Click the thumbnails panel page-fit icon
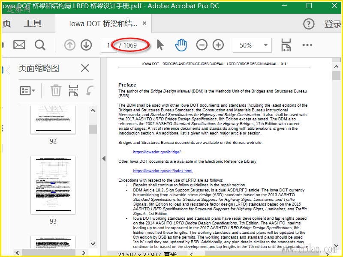The width and height of the screenshot is (343, 257). pos(73,90)
